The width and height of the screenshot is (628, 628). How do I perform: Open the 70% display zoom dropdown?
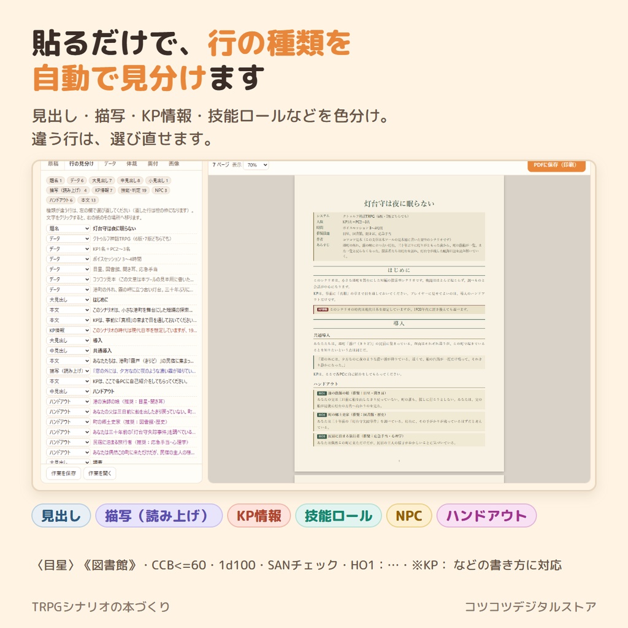[x=256, y=165]
